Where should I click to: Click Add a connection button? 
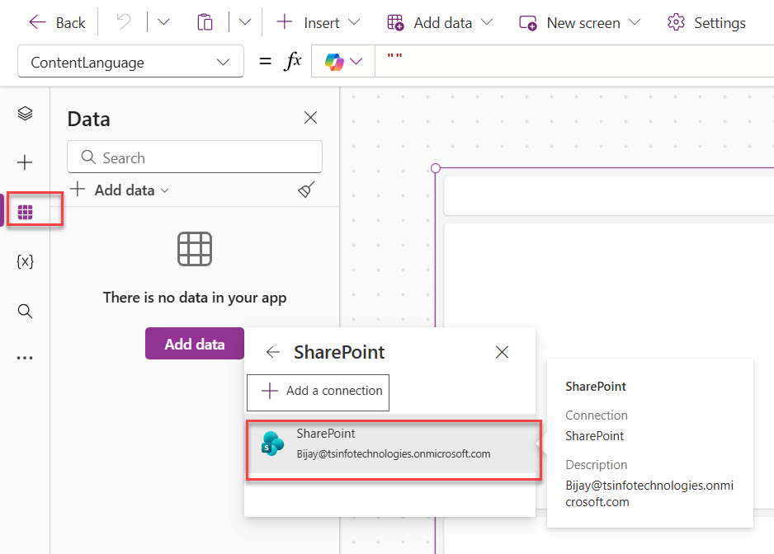point(318,391)
